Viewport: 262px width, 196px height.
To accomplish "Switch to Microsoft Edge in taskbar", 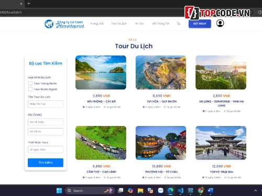I will tap(170, 191).
